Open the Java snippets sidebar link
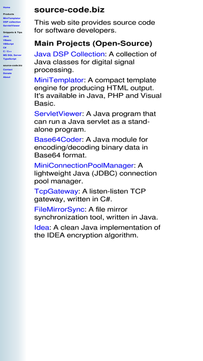The image size is (203, 361). pos(6,36)
